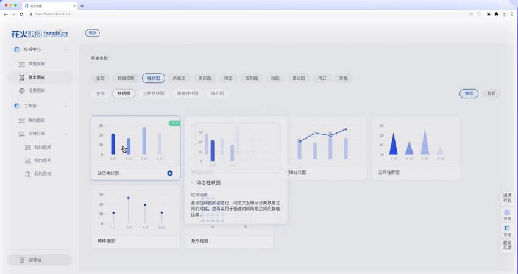Select the 其他 chart type chip
Image resolution: width=518 pixels, height=274 pixels.
(x=344, y=78)
